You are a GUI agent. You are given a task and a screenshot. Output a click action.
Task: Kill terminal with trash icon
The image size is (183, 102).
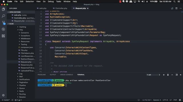pos(168,75)
